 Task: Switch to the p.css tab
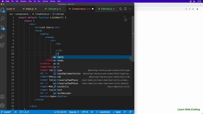point(10,9)
